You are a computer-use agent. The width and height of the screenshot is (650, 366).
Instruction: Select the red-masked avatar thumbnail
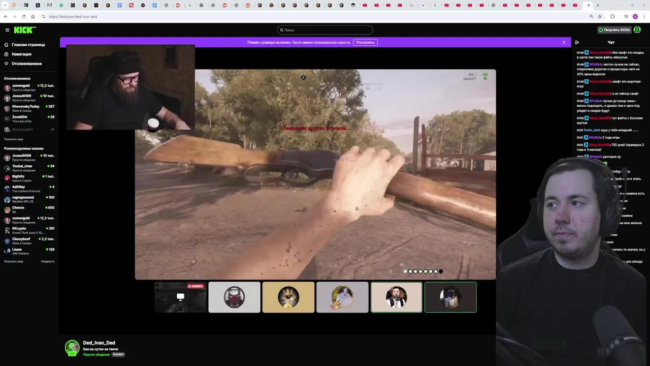coord(234,297)
